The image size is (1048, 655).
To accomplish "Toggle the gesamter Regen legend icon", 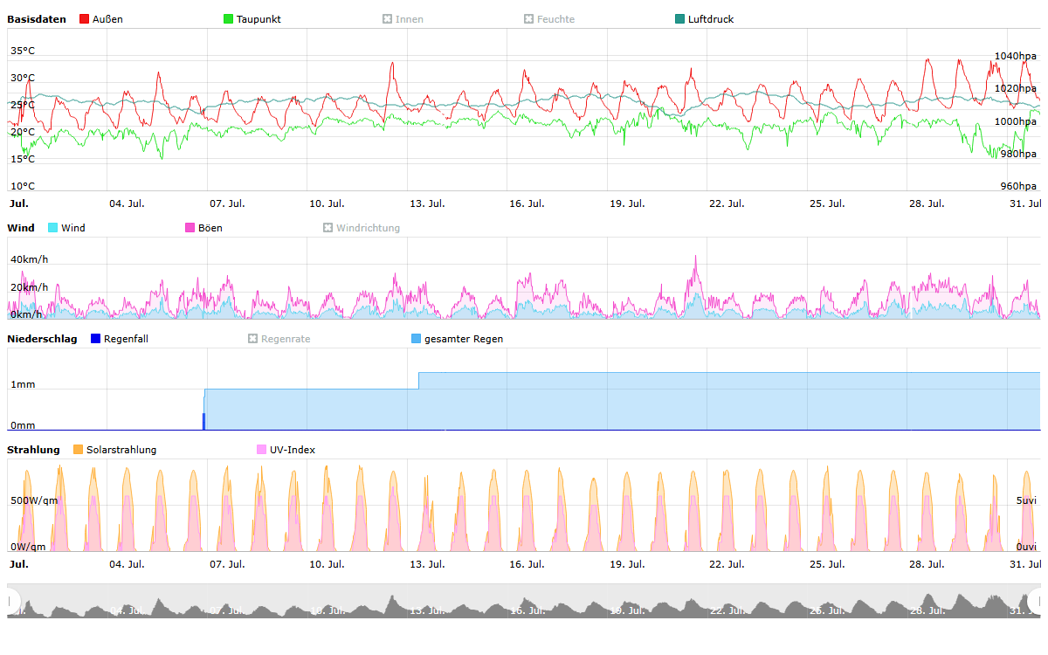I will coord(416,339).
